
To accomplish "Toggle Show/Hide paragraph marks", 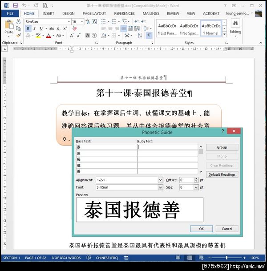I will [x=149, y=36].
